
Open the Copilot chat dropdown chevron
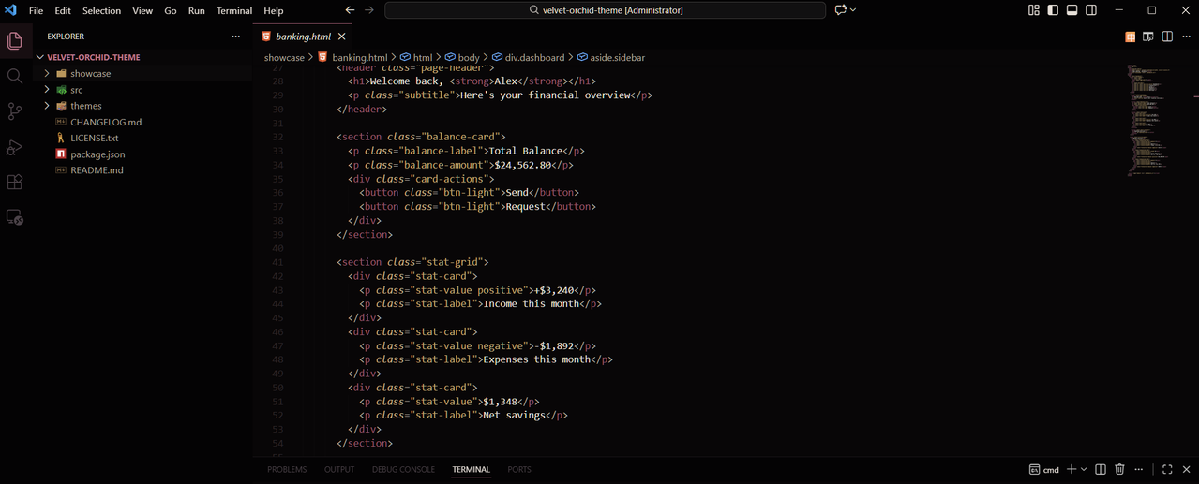[x=853, y=10]
